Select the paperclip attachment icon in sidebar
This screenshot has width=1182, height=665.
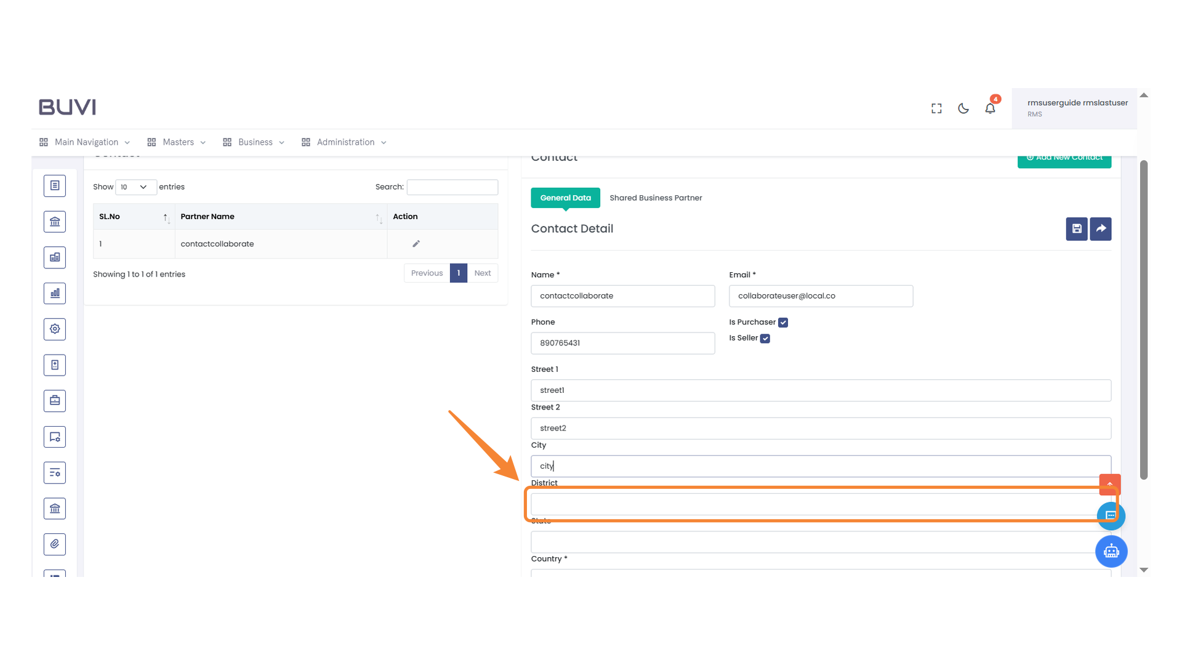point(55,544)
